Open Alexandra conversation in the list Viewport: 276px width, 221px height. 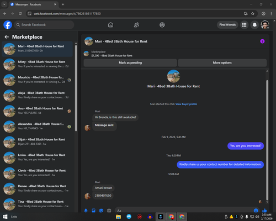[38, 127]
